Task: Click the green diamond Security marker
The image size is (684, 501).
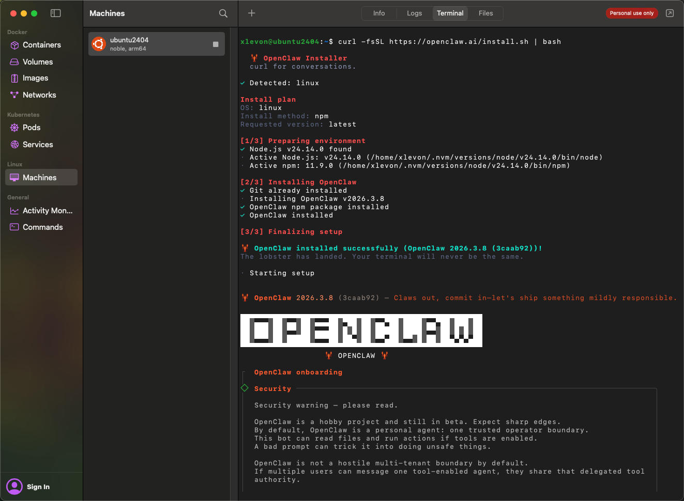Action: click(245, 388)
